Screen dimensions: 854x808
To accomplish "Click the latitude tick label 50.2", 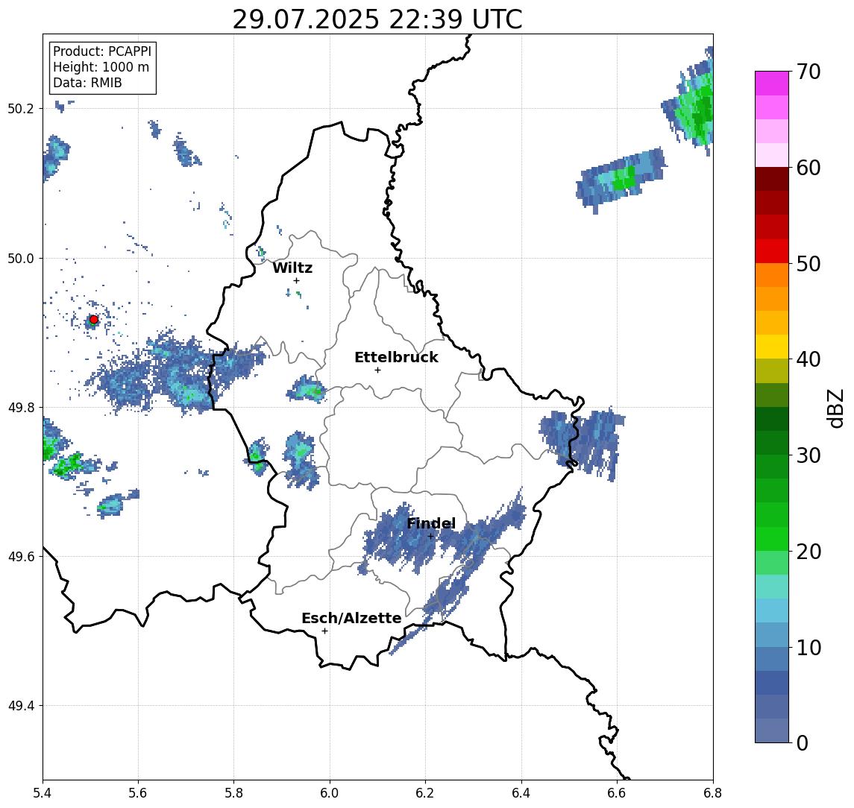I will [21, 108].
